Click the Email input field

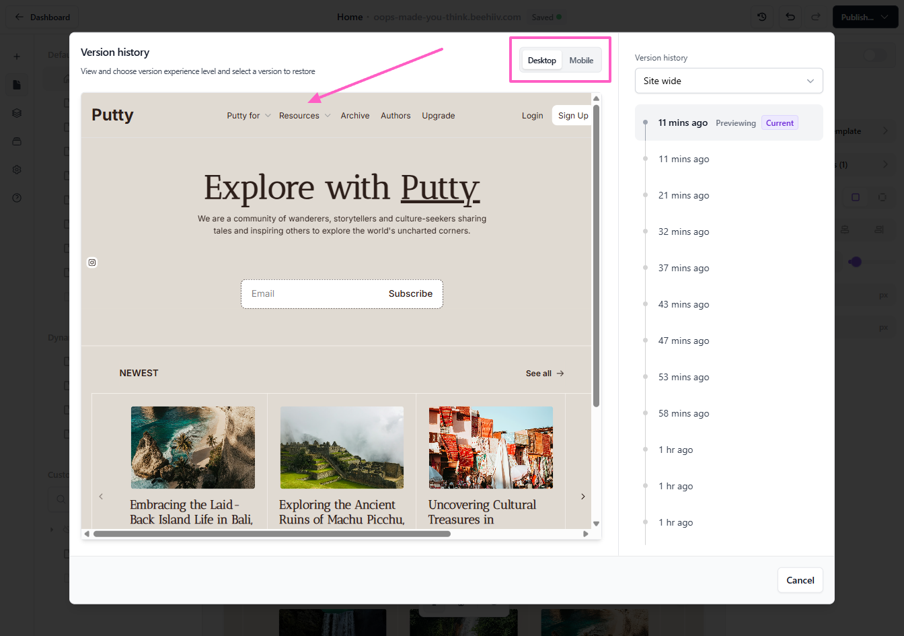[309, 294]
